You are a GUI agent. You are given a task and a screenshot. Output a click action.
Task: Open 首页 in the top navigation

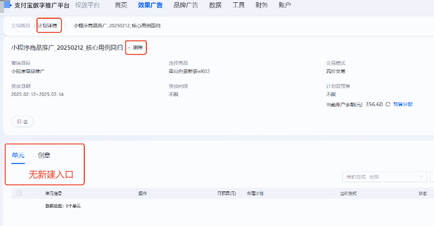121,5
